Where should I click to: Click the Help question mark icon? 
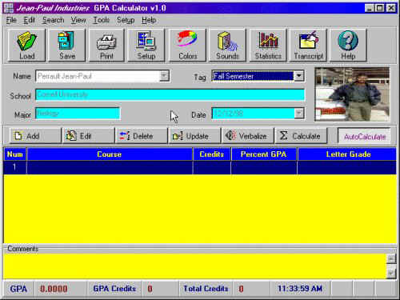[x=348, y=45]
